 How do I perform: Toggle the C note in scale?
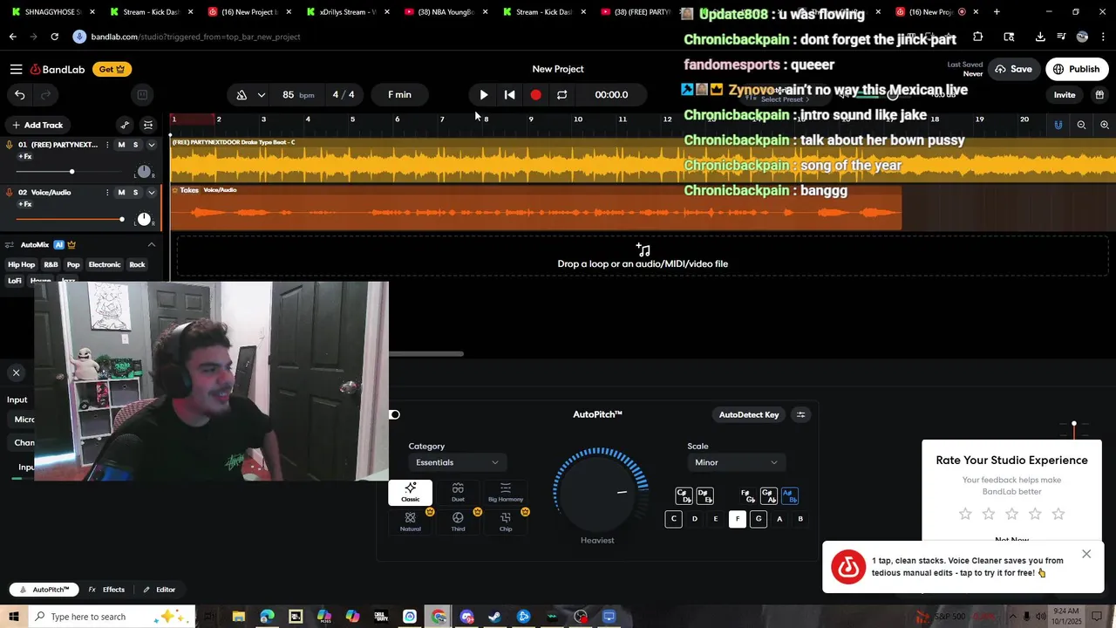click(x=673, y=519)
